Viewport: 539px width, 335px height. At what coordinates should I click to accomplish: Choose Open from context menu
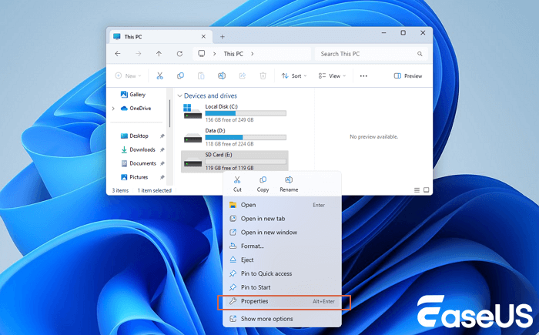(282, 205)
